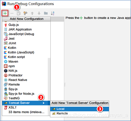The height and width of the screenshot is (121, 131).
Task: Choose Protractor from the list
Action: (25, 75)
